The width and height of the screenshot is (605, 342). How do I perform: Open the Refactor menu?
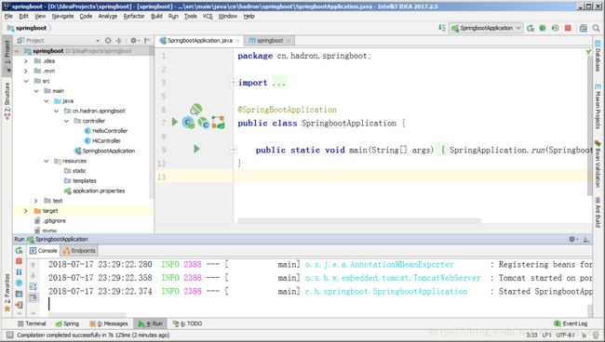pos(134,16)
